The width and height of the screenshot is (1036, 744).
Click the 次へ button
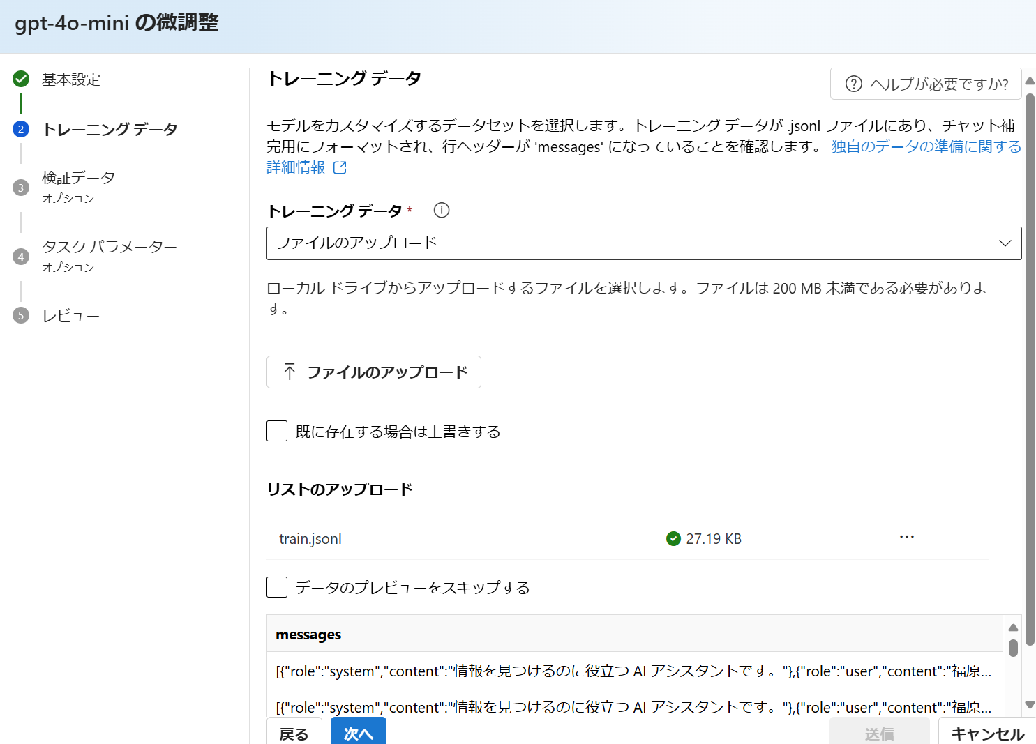pyautogui.click(x=359, y=731)
